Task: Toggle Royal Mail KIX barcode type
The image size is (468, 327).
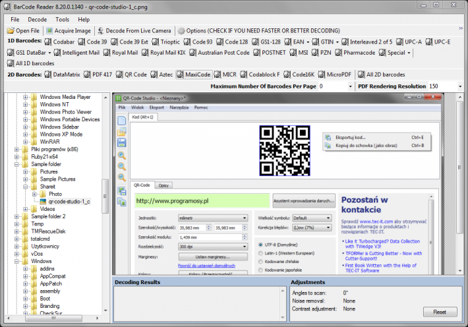Action: tap(164, 53)
